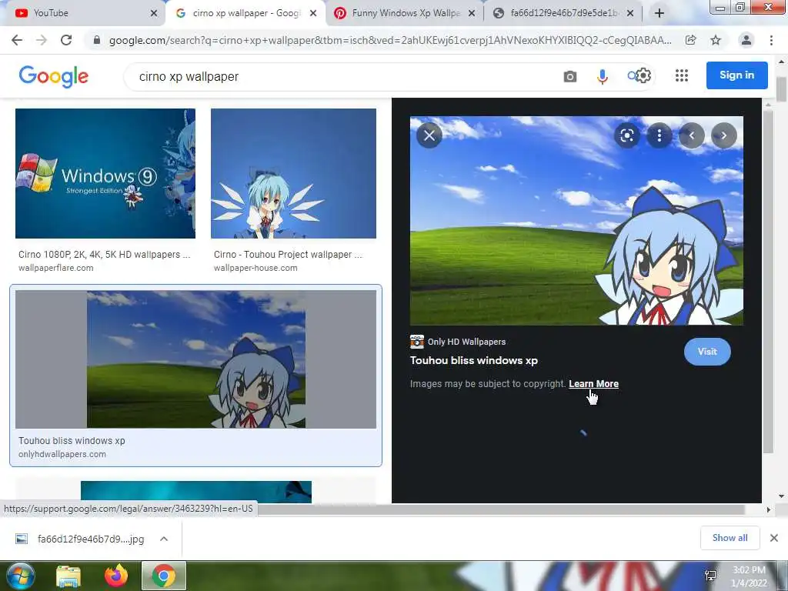
Task: Show the next image in preview
Action: tap(723, 135)
